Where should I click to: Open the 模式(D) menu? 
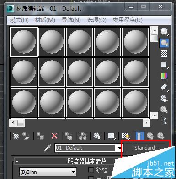click(x=19, y=20)
